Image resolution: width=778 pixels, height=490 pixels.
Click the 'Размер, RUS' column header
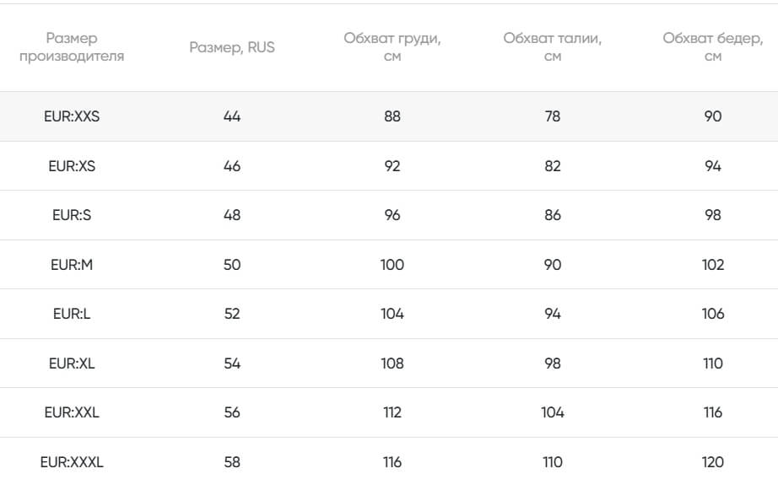[x=232, y=47]
